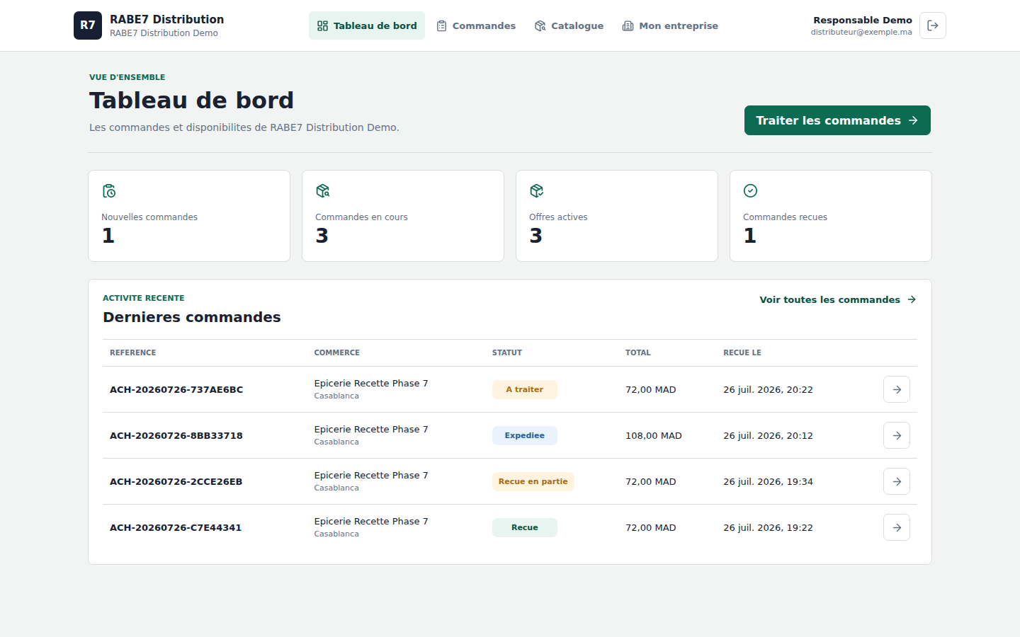Screen dimensions: 1020x637
Task: Click the COMMERCE column header
Action: tap(337, 352)
